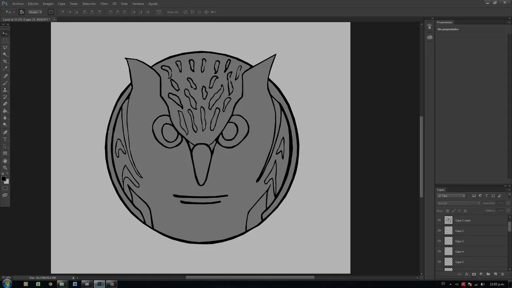Select the Capa 3 layer row
The height and width of the screenshot is (288, 512).
(472, 241)
